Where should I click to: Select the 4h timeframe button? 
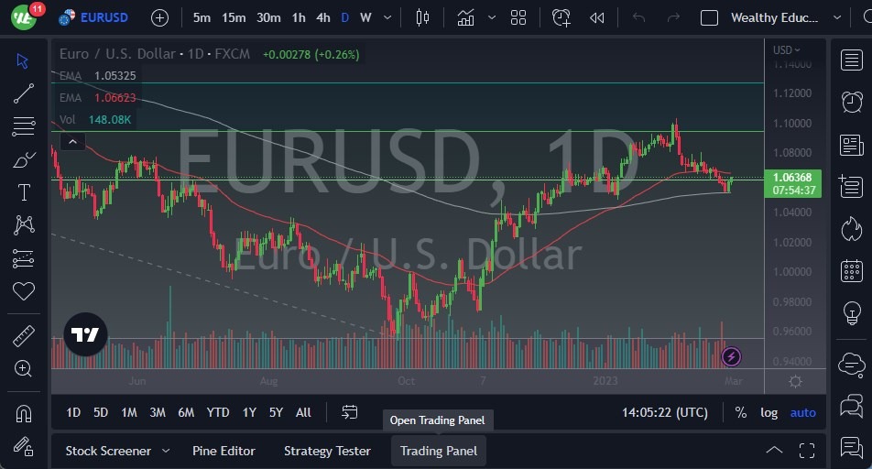323,17
